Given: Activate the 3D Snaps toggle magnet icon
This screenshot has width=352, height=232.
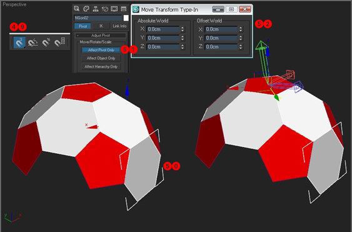Looking at the screenshot, I should [x=19, y=43].
